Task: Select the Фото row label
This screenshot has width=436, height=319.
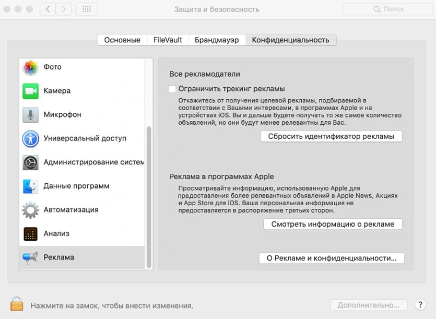Action: click(x=53, y=67)
